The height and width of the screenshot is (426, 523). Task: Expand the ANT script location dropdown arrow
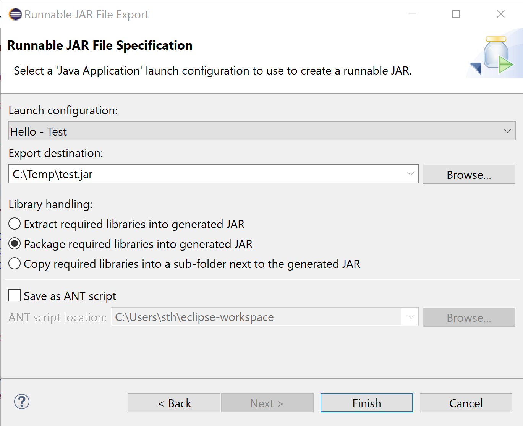pos(410,317)
